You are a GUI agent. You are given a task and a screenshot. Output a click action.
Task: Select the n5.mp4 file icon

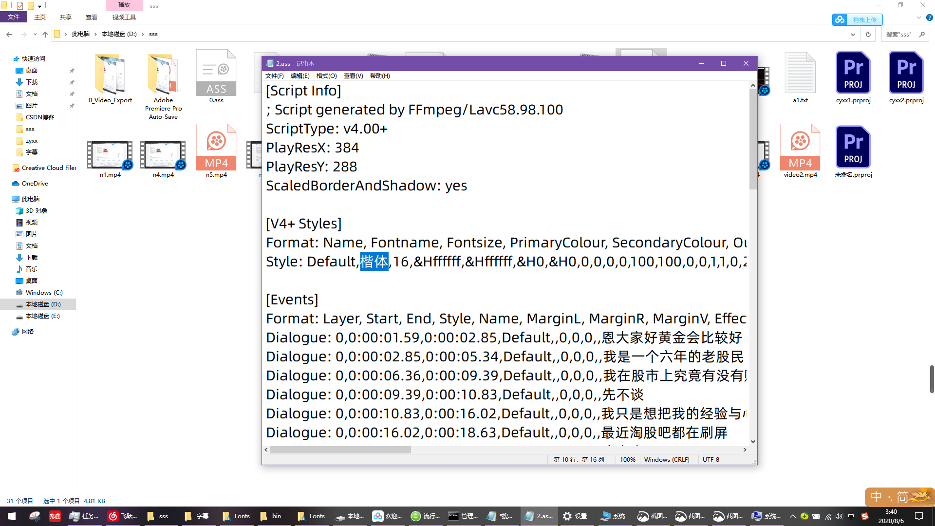(x=216, y=147)
